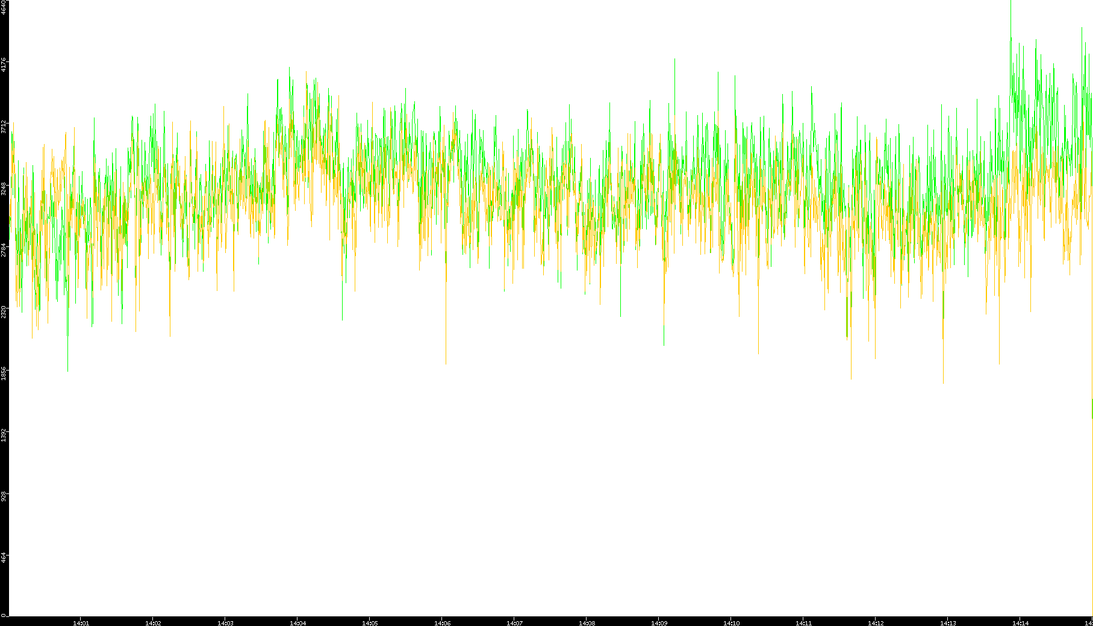Click the 14:10 time axis label
The image size is (1093, 626).
pos(731,623)
